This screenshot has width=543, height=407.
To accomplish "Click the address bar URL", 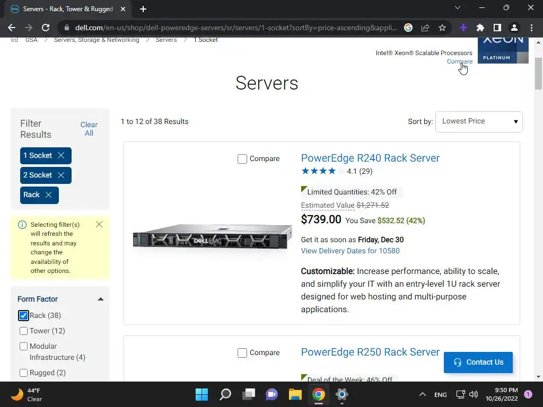I will (236, 28).
